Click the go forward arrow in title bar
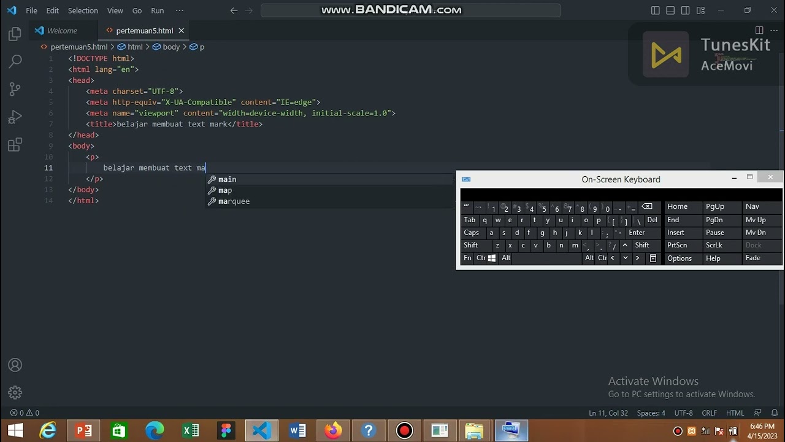Viewport: 785px width, 442px height. tap(250, 10)
